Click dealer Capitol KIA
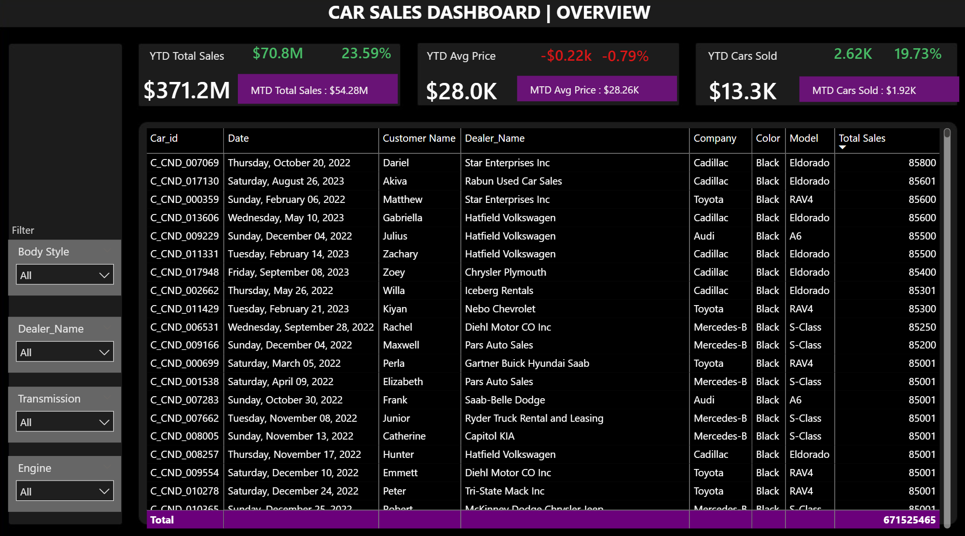The height and width of the screenshot is (536, 965). [489, 436]
